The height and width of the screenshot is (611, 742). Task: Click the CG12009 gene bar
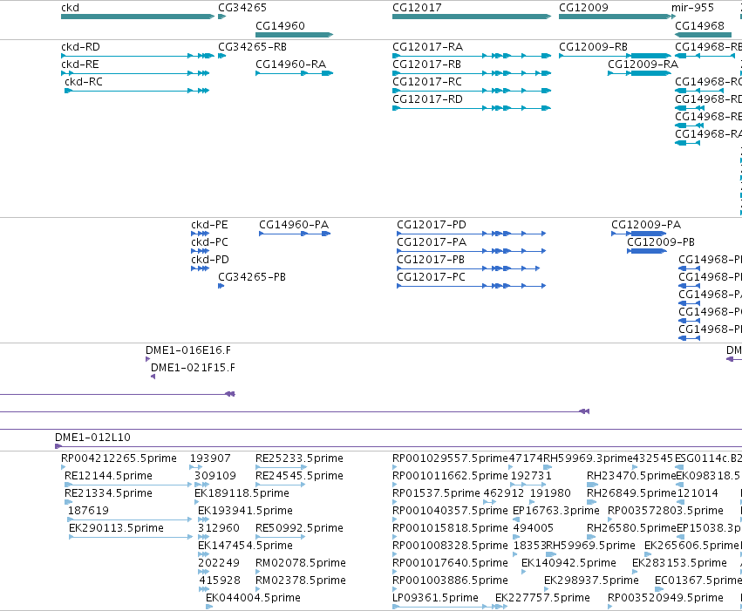tap(616, 17)
